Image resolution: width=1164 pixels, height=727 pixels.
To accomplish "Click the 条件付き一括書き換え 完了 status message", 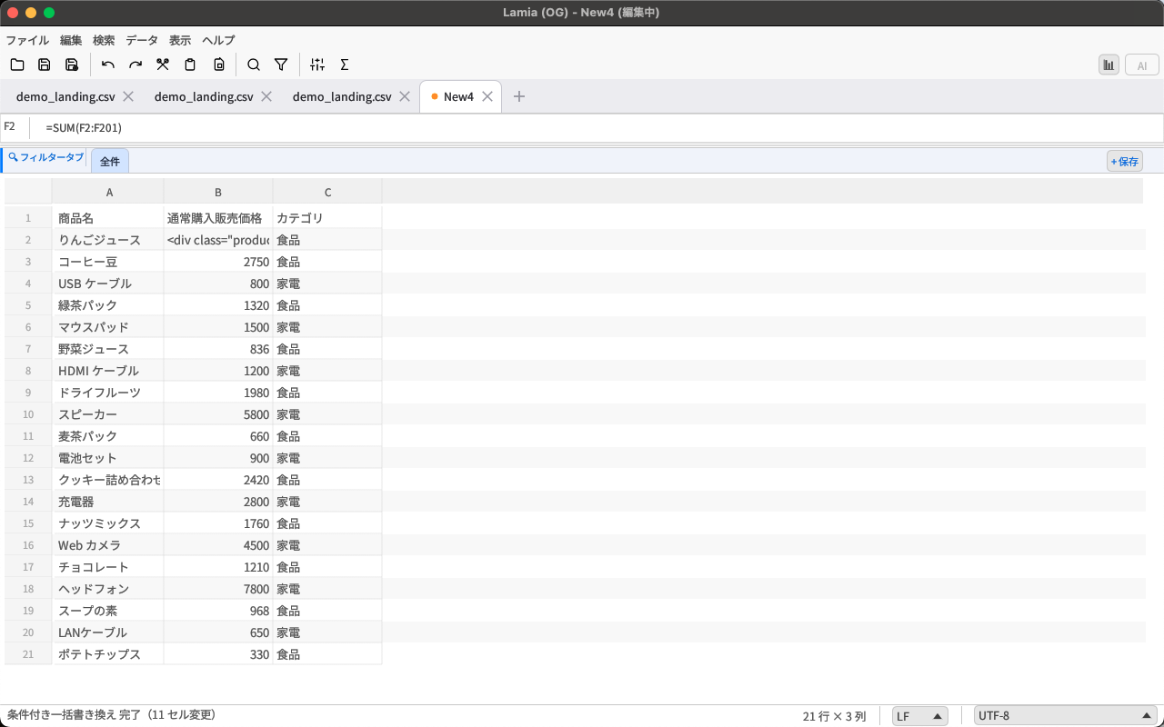I will 111,715.
